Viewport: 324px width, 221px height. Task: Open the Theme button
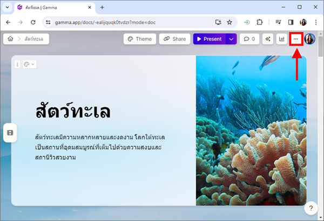(140, 39)
